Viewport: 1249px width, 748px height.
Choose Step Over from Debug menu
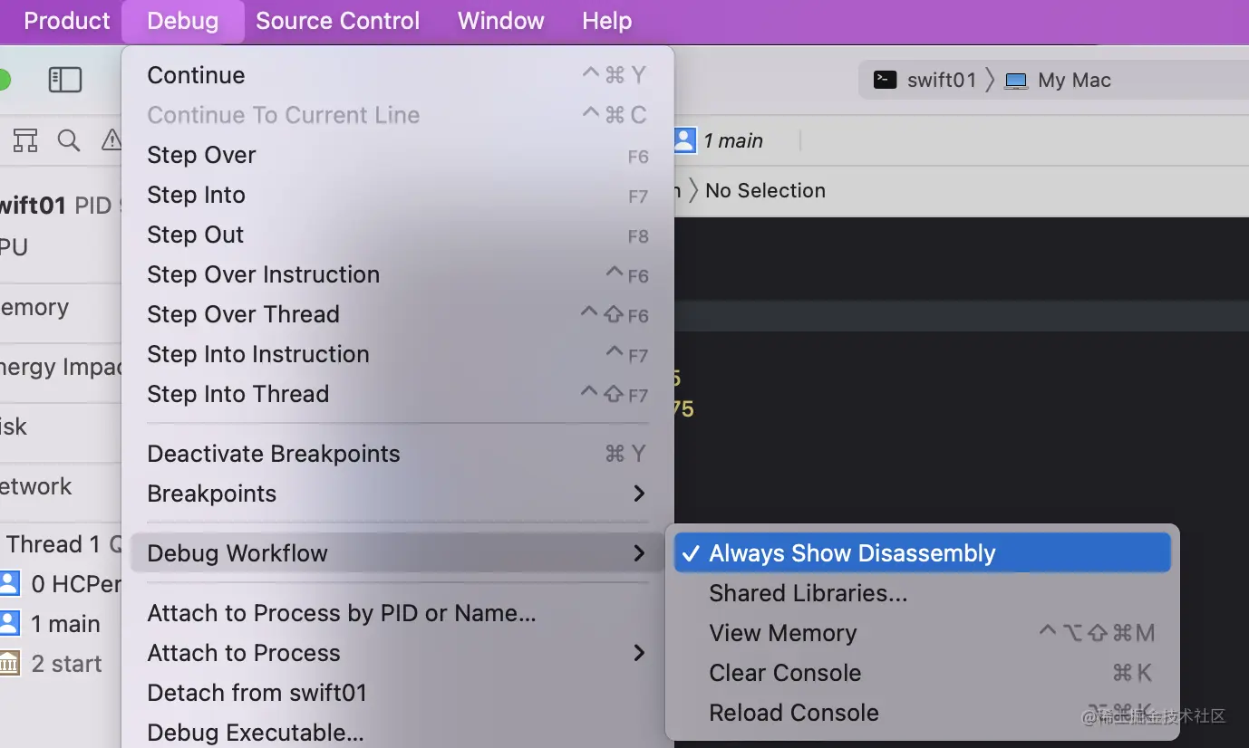201,155
